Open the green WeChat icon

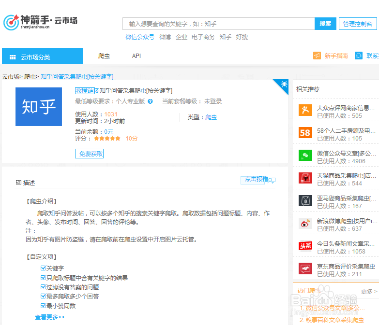[x=305, y=155]
